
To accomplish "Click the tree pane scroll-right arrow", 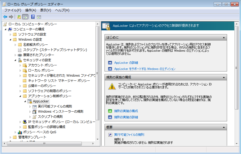I will 93,144.
